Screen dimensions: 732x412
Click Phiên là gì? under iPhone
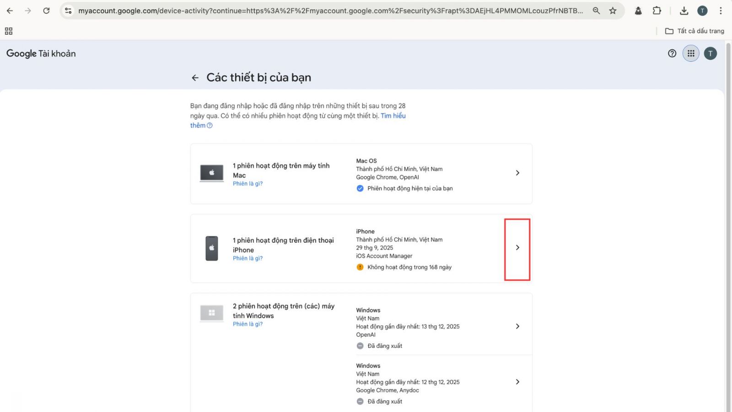pyautogui.click(x=248, y=258)
